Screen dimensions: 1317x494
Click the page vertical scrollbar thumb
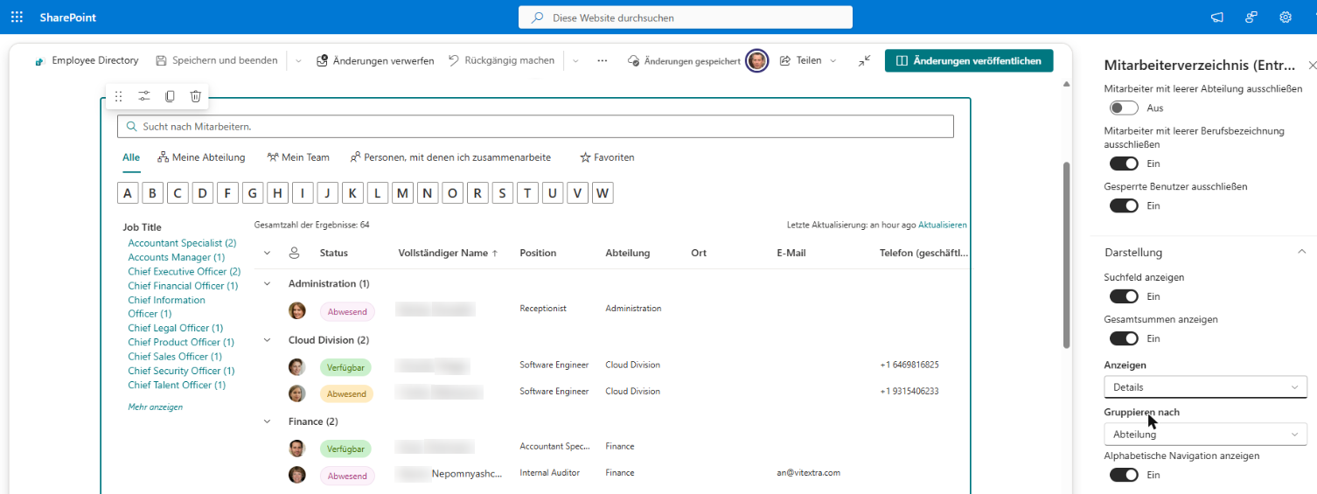click(x=1065, y=254)
